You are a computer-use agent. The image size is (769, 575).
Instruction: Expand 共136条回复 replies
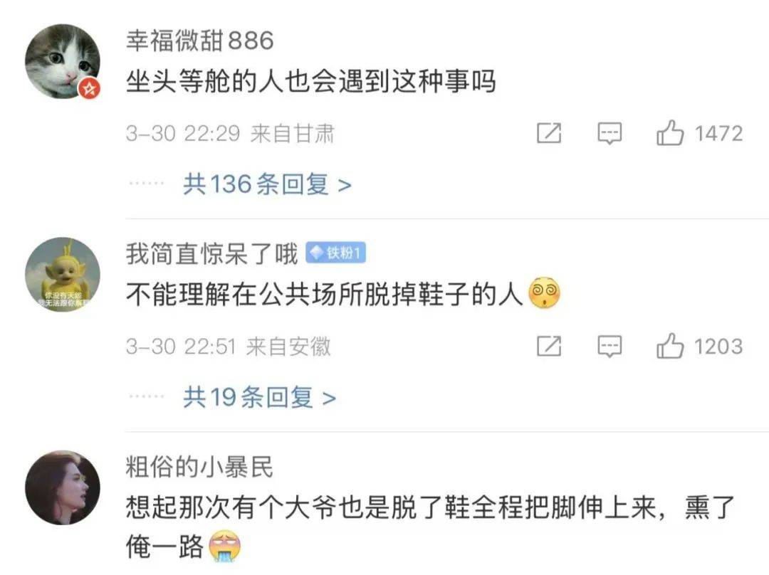[x=267, y=184]
